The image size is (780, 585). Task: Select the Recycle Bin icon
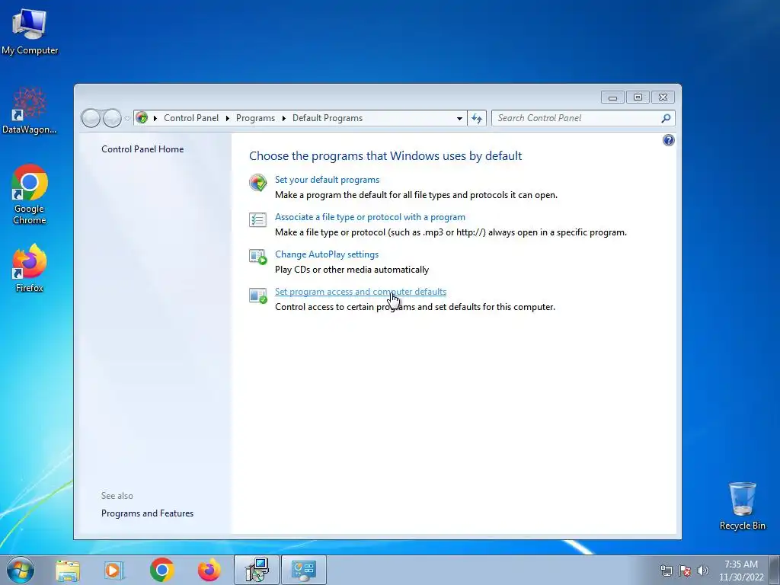tap(742, 506)
